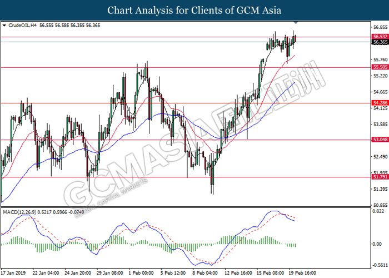Click the 54.125 price scale value

coord(380,108)
